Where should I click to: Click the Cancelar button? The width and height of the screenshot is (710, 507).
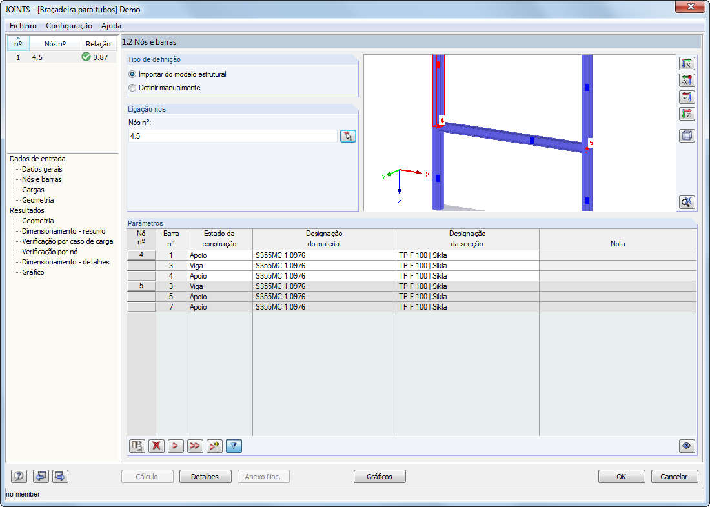click(x=674, y=476)
